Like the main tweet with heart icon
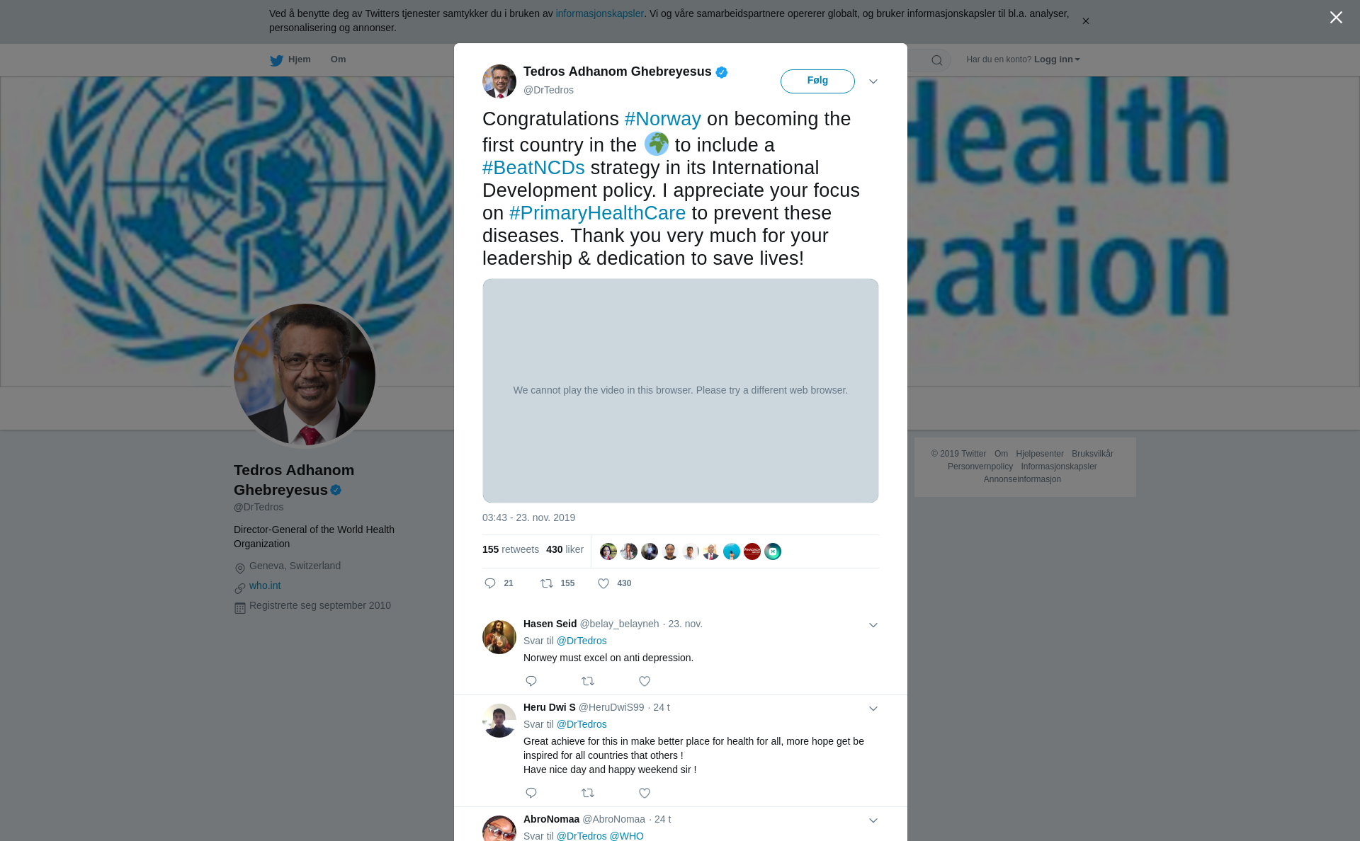The width and height of the screenshot is (1360, 841). [x=603, y=583]
